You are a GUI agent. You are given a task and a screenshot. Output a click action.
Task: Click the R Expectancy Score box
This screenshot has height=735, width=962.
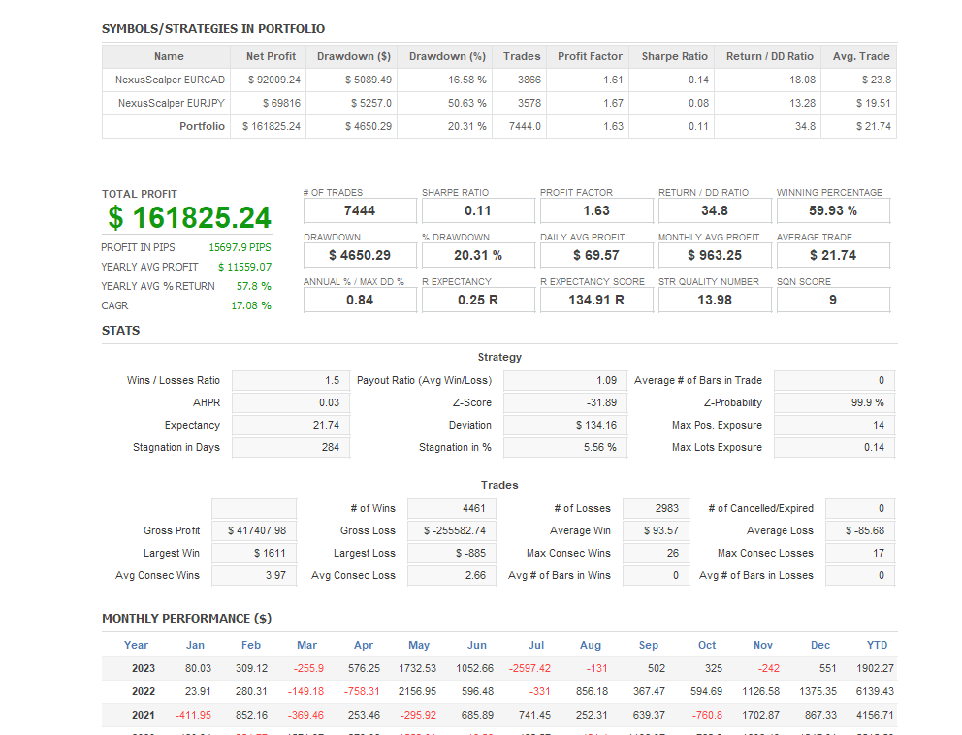596,300
